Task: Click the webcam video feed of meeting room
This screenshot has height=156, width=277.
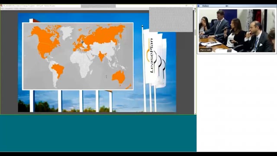Action: pos(237,31)
